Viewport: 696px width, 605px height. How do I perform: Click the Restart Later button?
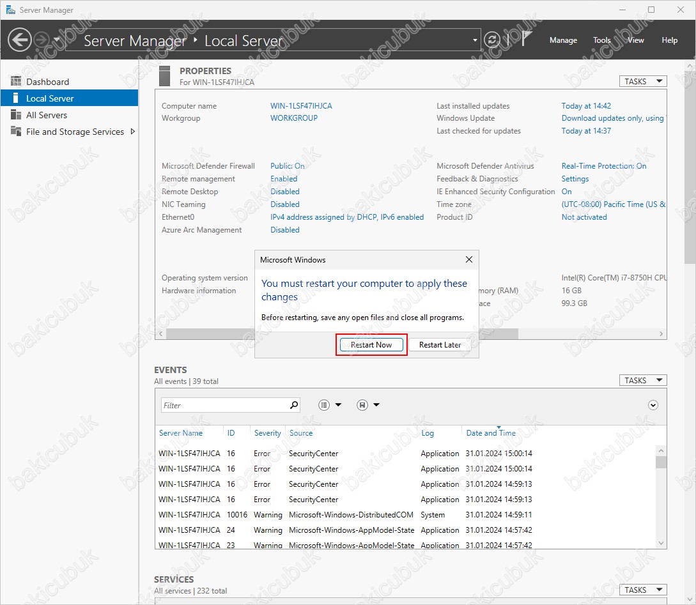(440, 344)
